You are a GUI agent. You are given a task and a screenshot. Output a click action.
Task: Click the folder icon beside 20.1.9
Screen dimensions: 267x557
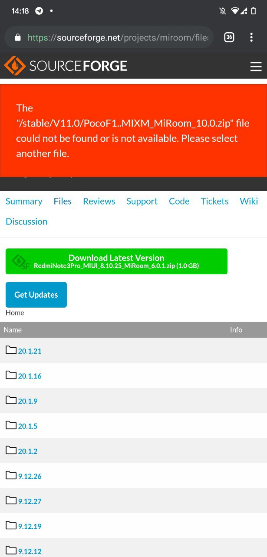11,400
